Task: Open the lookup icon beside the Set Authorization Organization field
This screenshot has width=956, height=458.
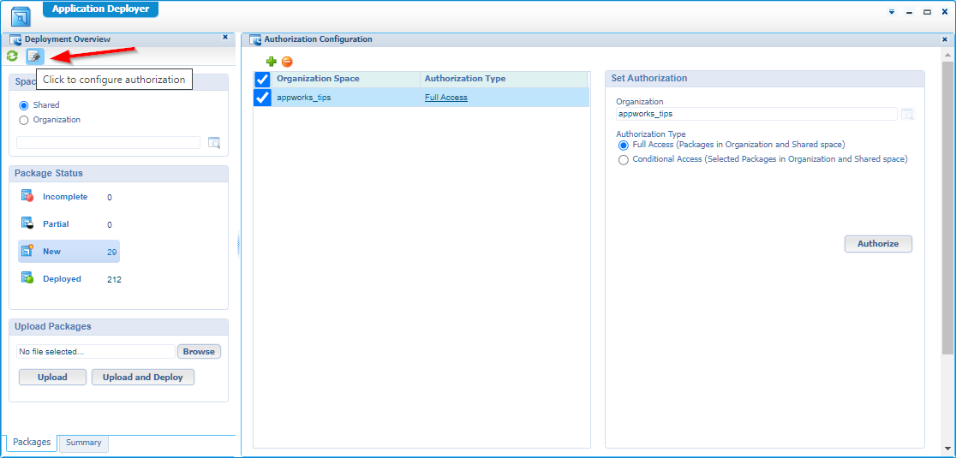Action: [x=908, y=114]
